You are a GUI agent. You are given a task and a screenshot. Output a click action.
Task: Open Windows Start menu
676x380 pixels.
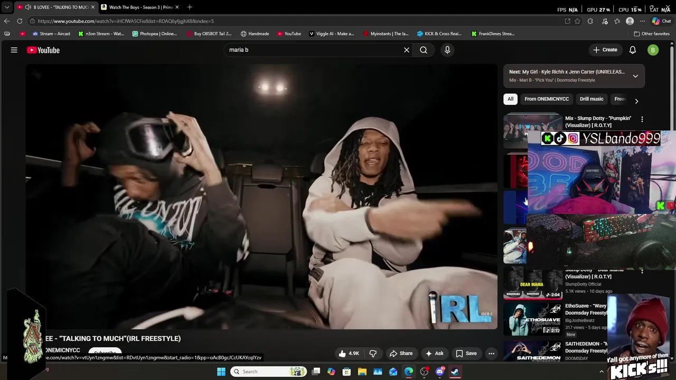(221, 372)
